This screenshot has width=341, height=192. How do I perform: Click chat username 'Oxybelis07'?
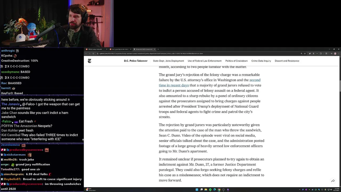click(13, 179)
